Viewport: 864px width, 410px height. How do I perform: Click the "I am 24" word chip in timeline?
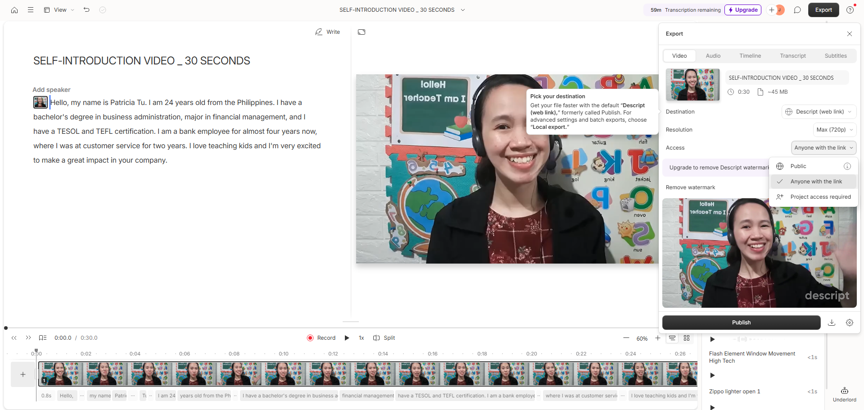tap(167, 396)
